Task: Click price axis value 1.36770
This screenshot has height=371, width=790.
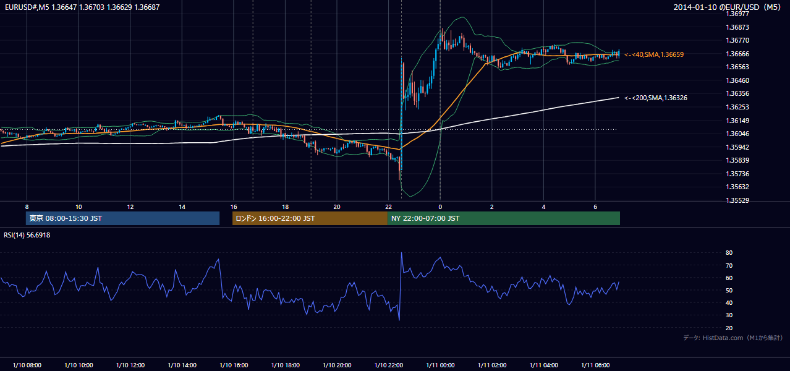Action: tap(737, 40)
